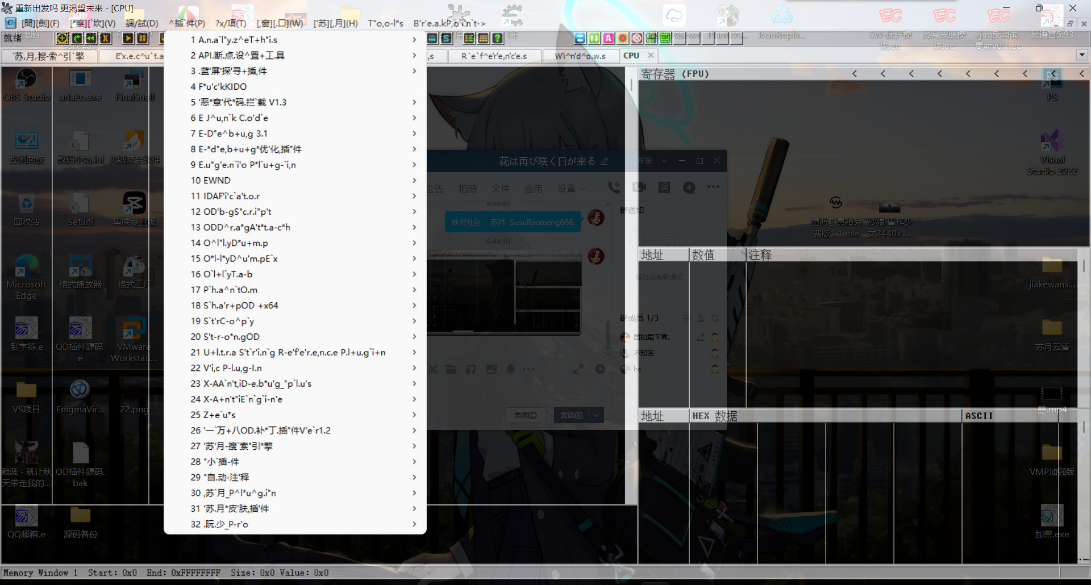Switch to the 苏月搜索引擎 tab

pos(49,56)
